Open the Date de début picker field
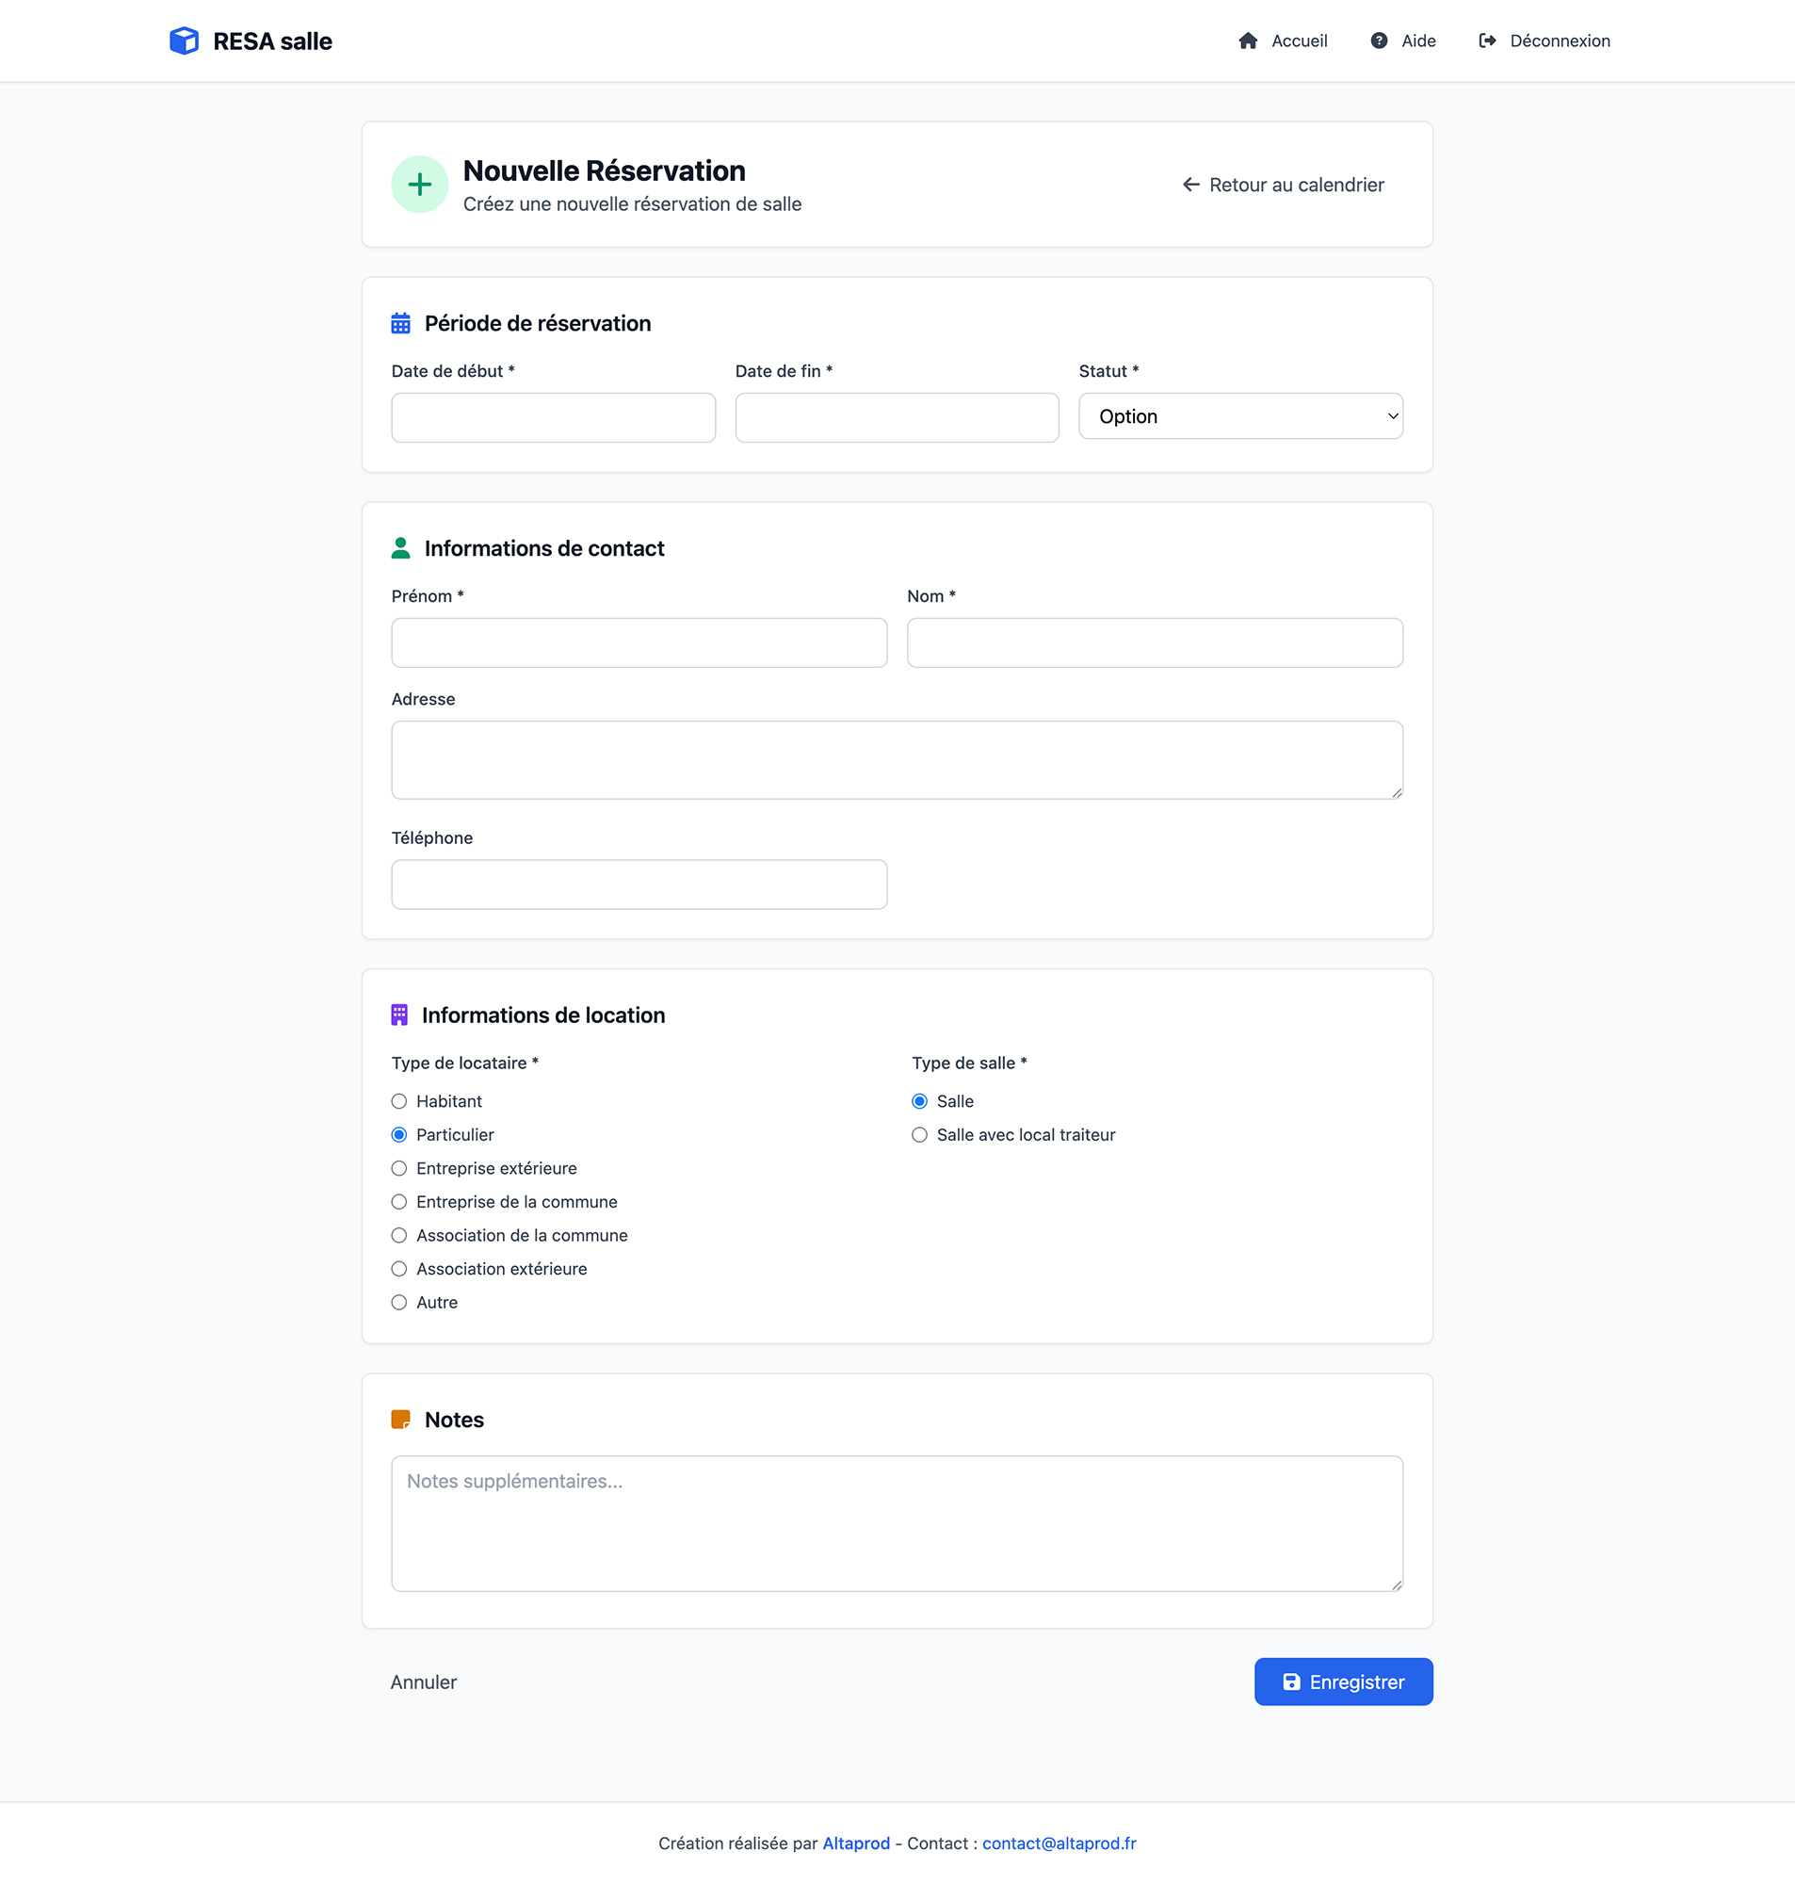Screen dimensions: 1795x1884 tap(553, 417)
